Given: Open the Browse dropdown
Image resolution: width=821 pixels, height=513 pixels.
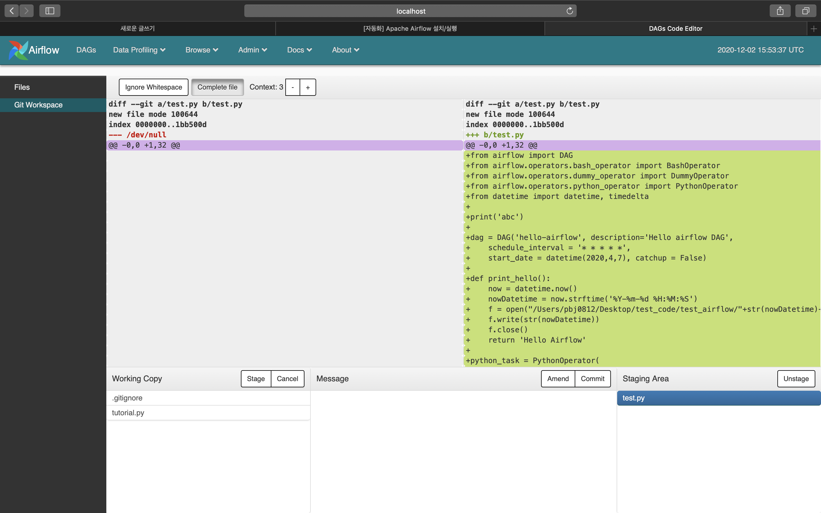Looking at the screenshot, I should (x=202, y=50).
